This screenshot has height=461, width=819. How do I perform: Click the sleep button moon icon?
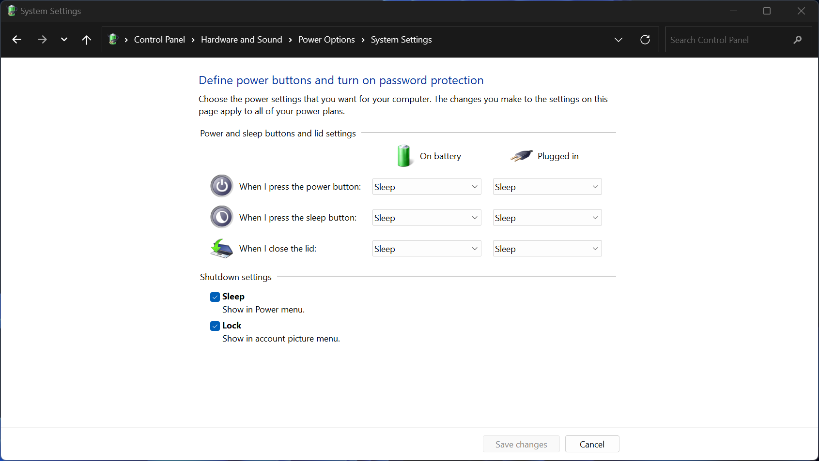pos(222,217)
